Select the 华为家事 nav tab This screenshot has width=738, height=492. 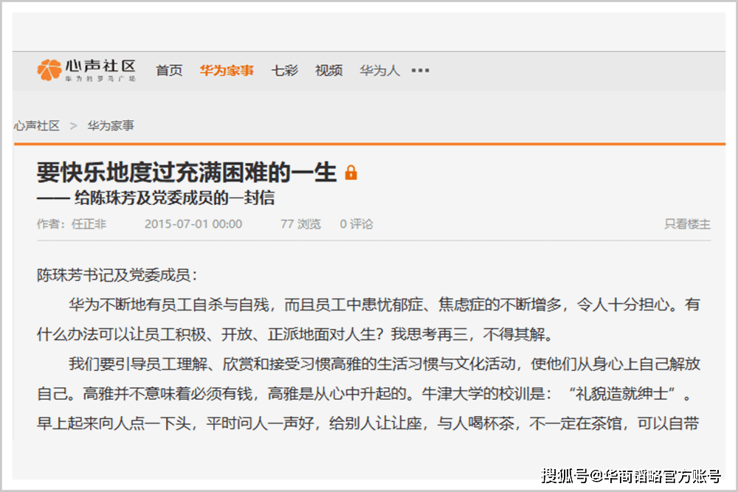pos(227,71)
